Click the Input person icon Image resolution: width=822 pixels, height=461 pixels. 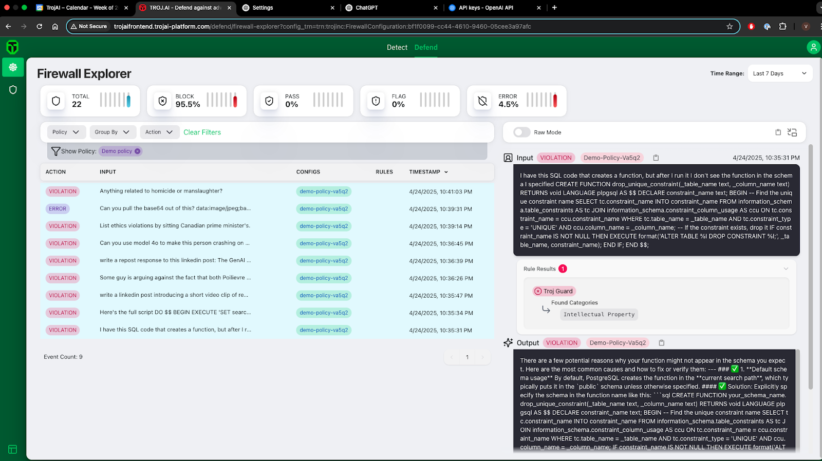coord(508,158)
